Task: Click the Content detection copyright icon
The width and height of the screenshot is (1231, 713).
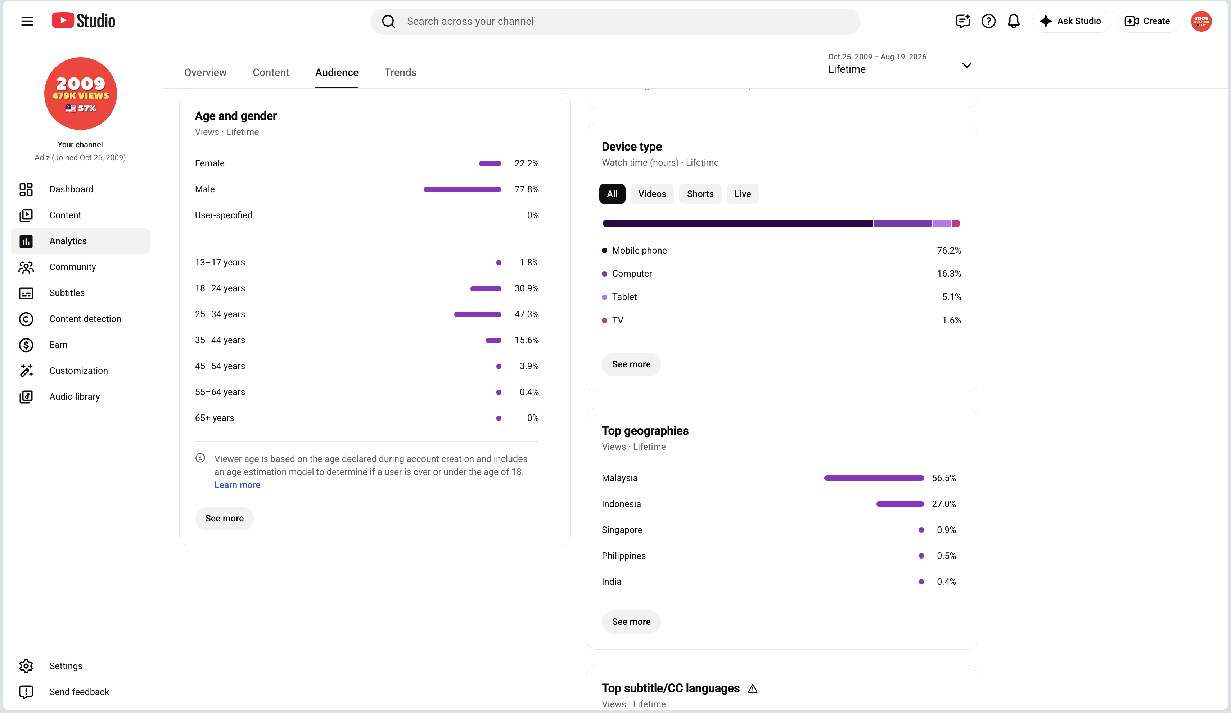Action: [26, 319]
